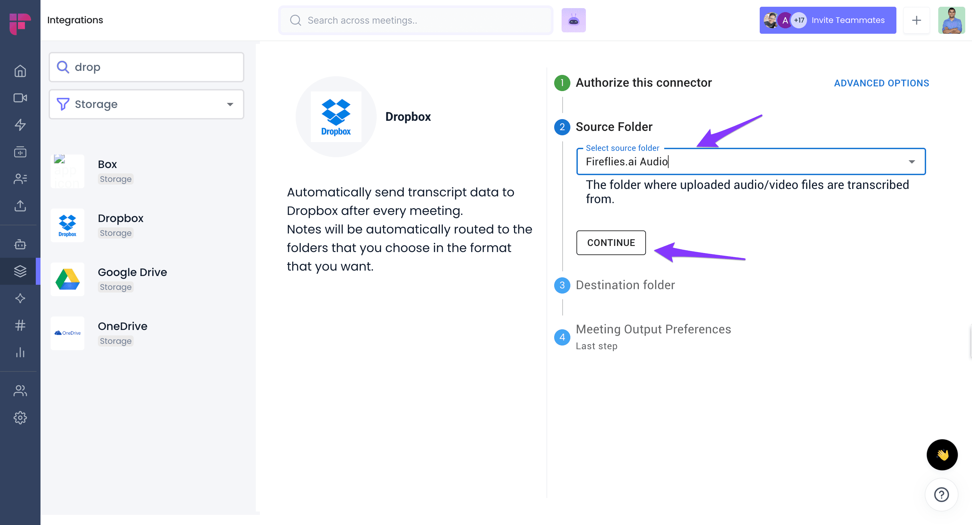Open ADVANCED OPTIONS link
972x525 pixels.
[x=881, y=83]
